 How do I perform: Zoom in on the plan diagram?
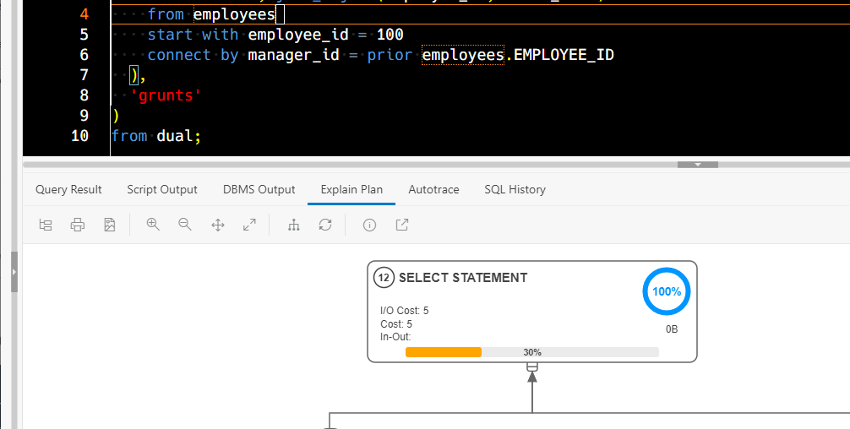(153, 225)
